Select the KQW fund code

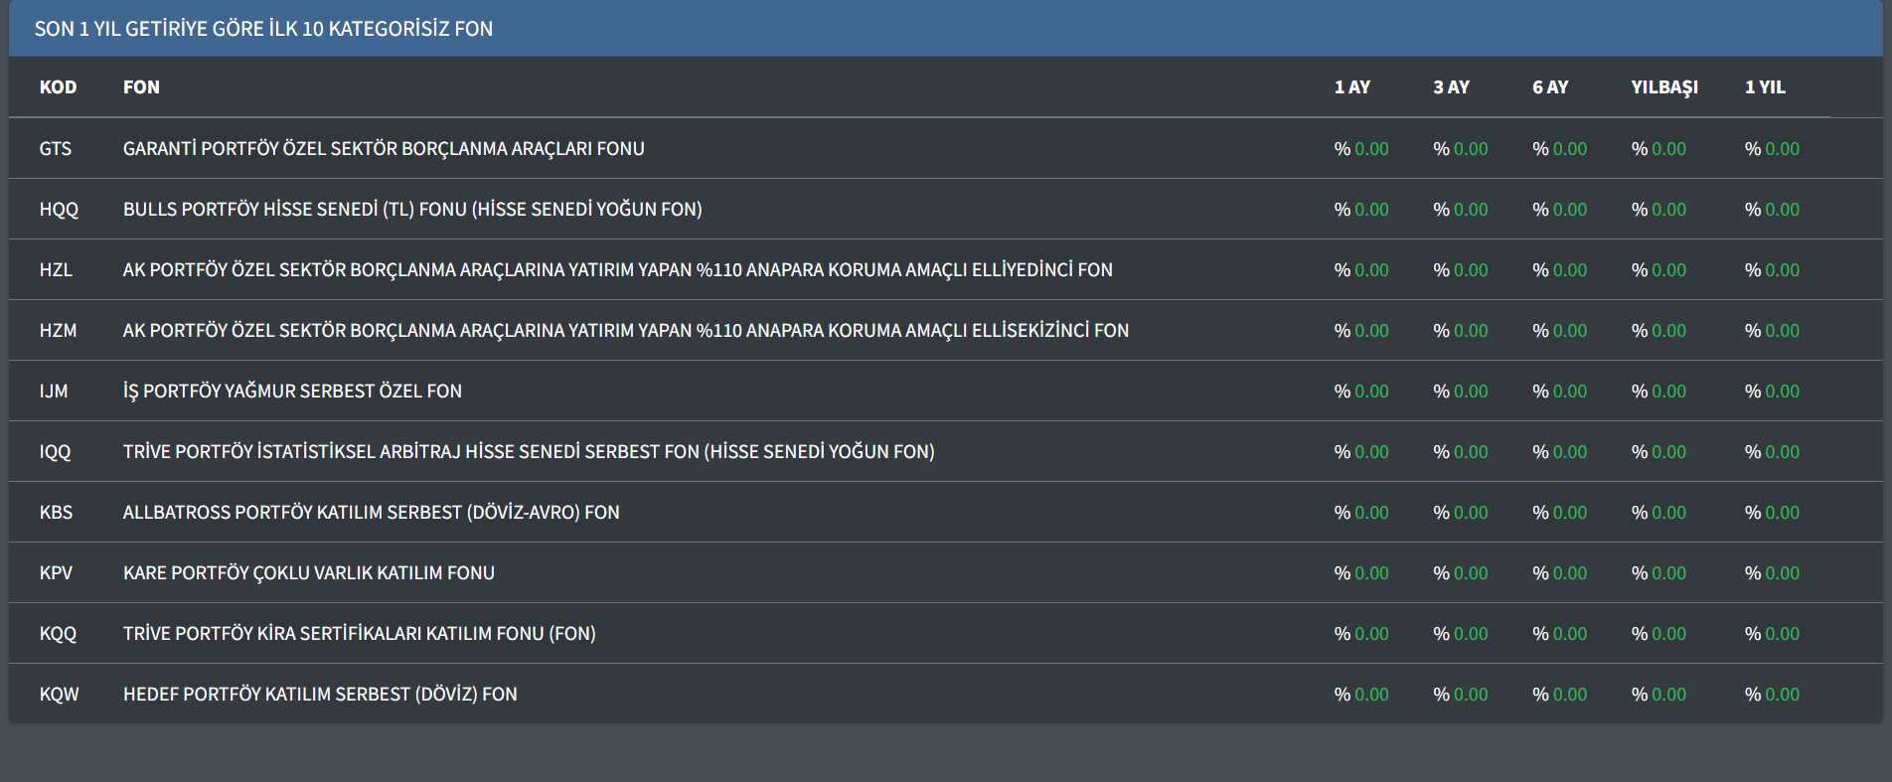(59, 695)
